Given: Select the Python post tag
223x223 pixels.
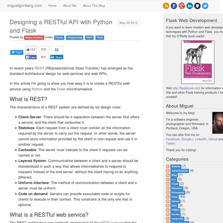Looking at the screenshot, I should pos(59,38).
